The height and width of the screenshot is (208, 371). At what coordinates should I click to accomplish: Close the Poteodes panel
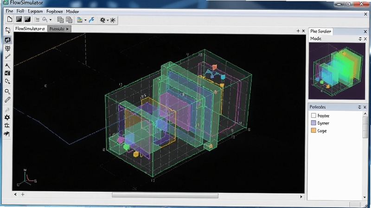[x=365, y=107]
